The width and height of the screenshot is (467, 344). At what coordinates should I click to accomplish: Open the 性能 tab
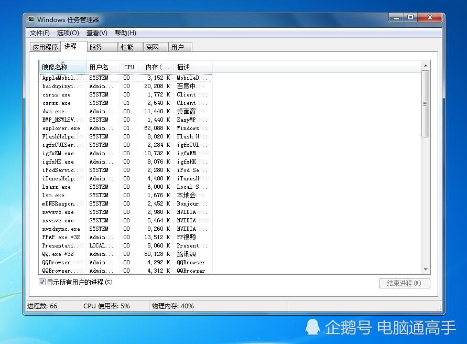click(130, 47)
